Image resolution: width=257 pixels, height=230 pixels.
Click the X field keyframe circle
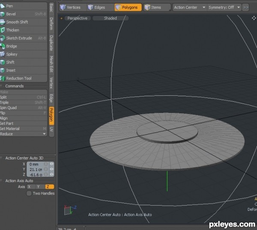46,164
